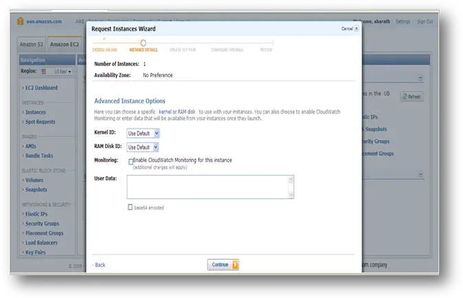Open Bundle Tasks in navigation

click(x=39, y=156)
